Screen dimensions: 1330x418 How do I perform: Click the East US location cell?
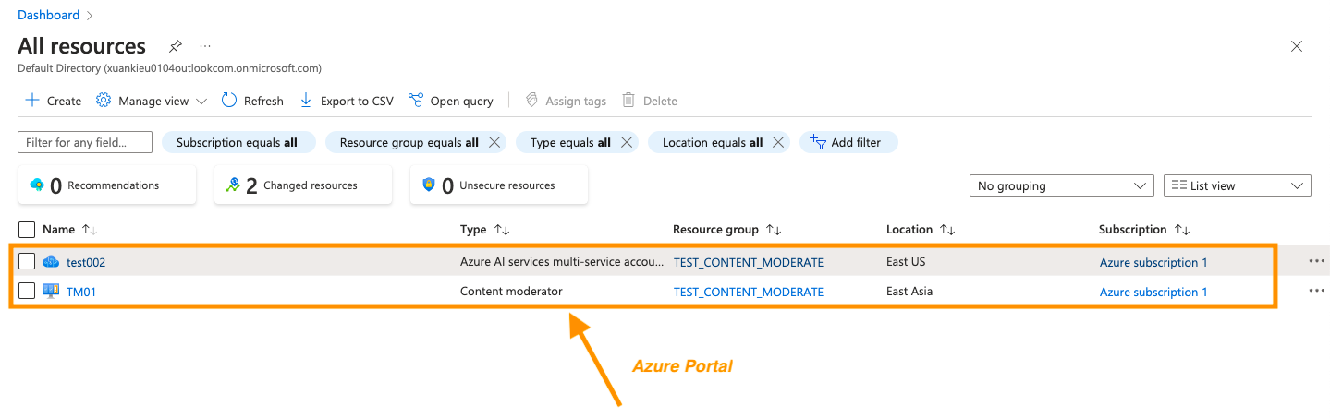tap(906, 261)
